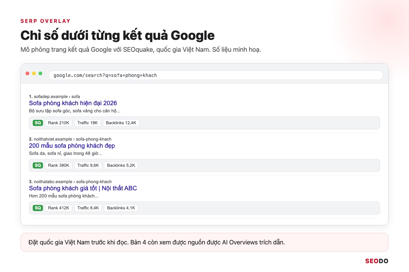Click the address bar with google.com/search URL
Image resolution: width=409 pixels, height=272 pixels.
pyautogui.click(x=216, y=75)
